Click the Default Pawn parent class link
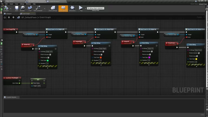 203,4
